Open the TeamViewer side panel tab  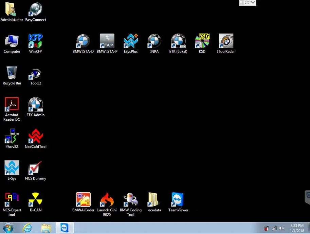point(307,197)
